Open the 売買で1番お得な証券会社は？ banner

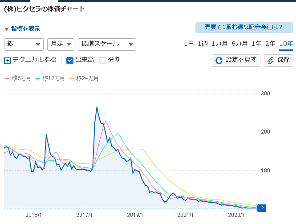click(x=244, y=28)
